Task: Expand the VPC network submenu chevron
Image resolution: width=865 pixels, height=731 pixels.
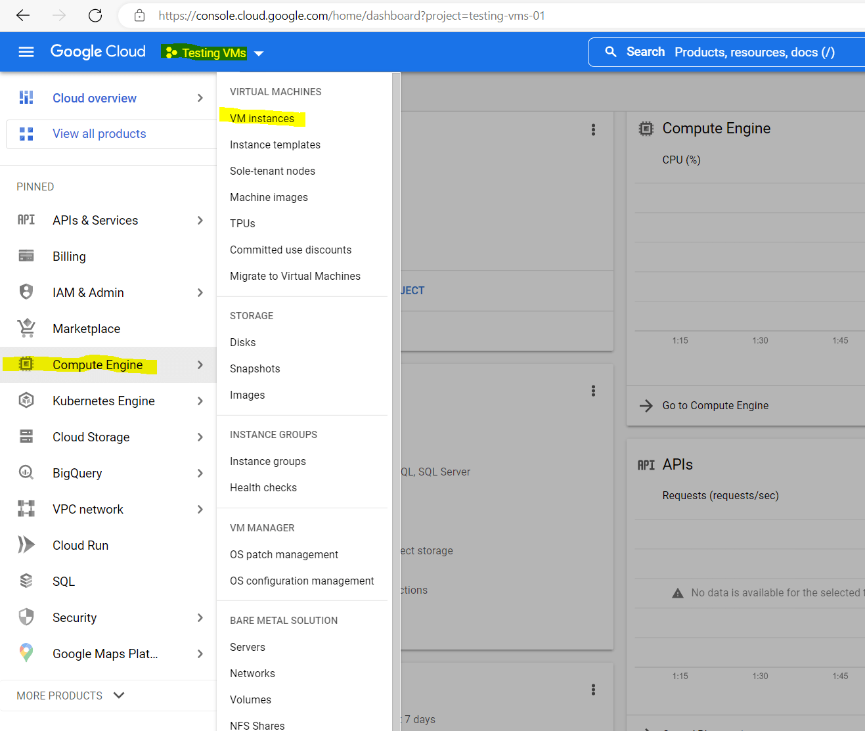Action: tap(200, 509)
